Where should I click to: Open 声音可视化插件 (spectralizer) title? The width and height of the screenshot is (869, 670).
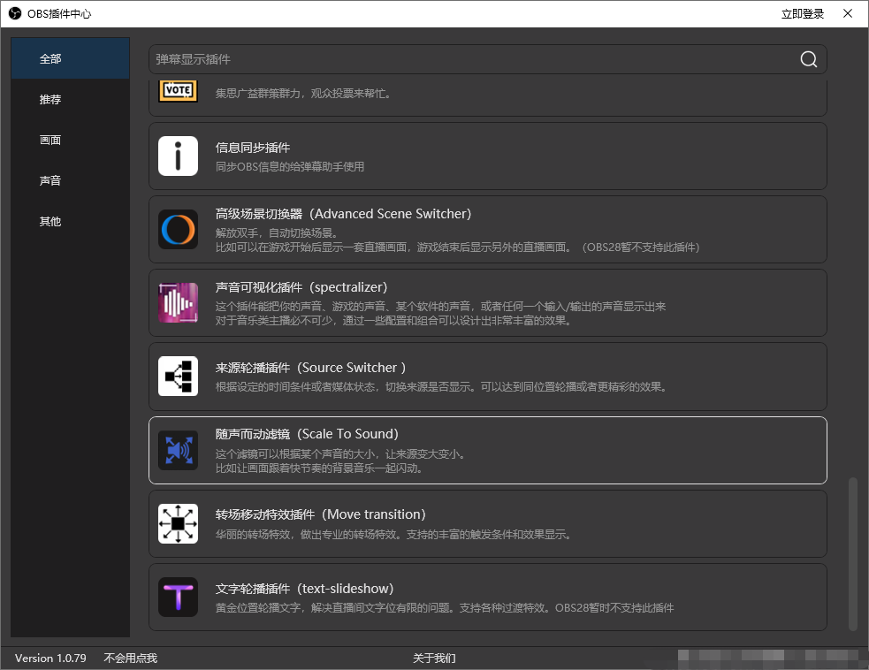tap(301, 287)
